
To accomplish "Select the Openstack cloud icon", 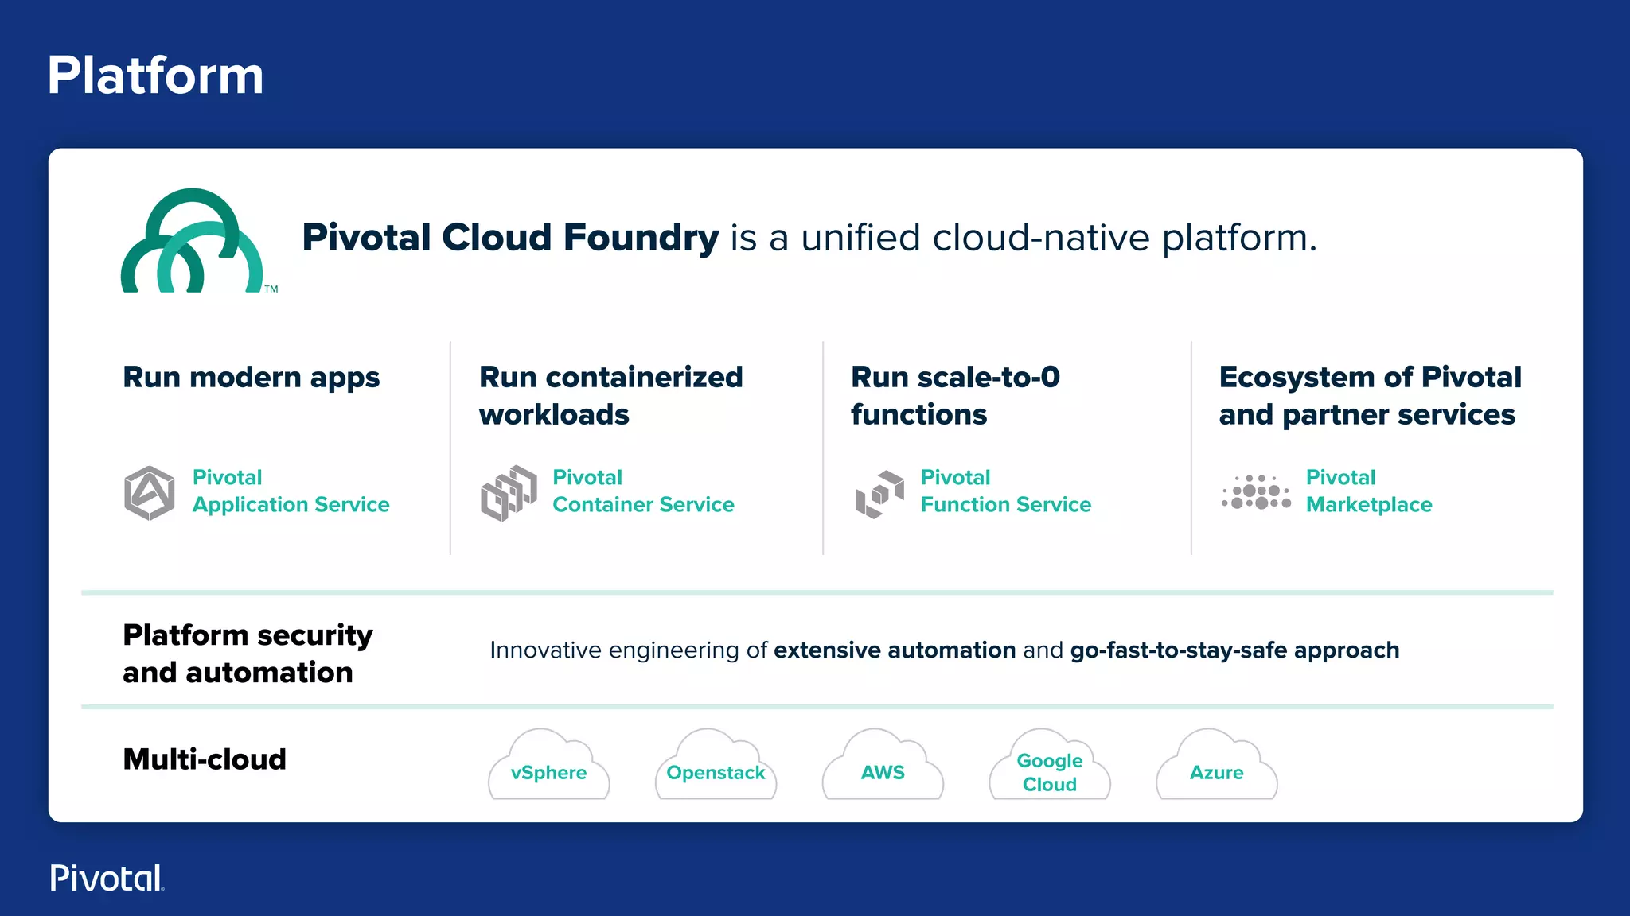I will 716,767.
